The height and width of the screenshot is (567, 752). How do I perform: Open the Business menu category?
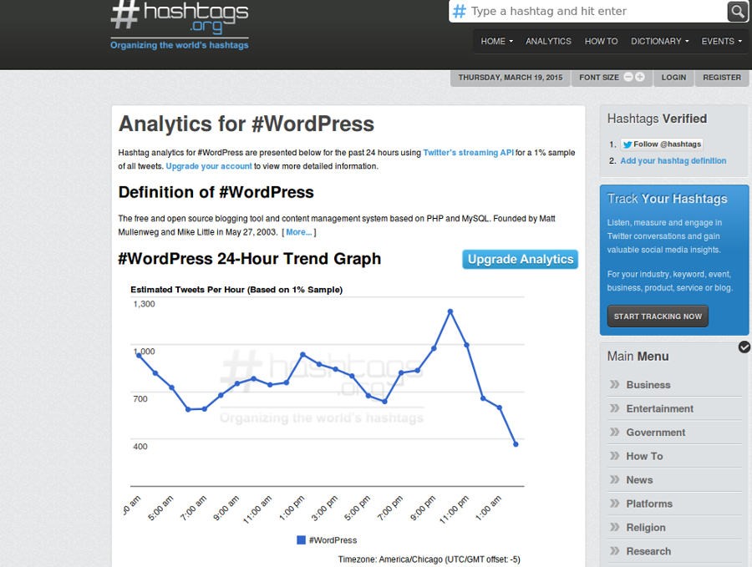point(648,385)
